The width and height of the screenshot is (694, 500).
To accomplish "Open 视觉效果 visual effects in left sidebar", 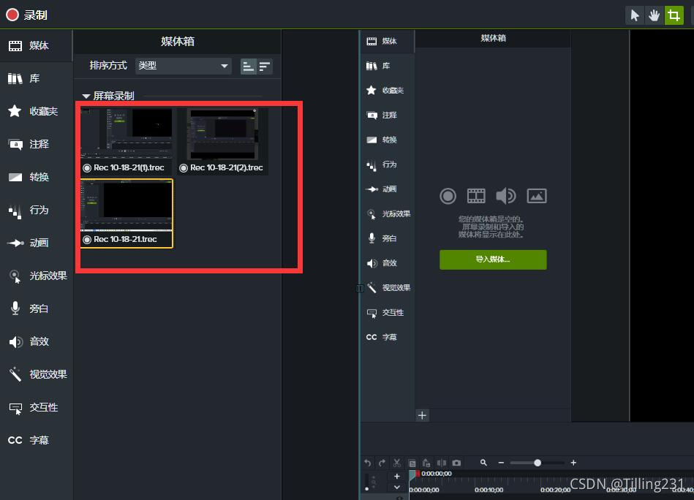I will pyautogui.click(x=36, y=374).
